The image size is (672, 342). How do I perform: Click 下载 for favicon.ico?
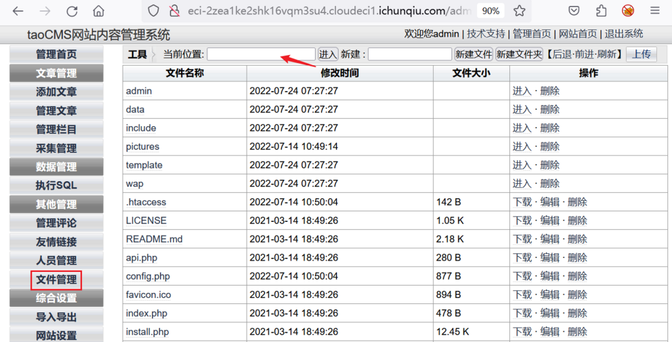pos(522,295)
